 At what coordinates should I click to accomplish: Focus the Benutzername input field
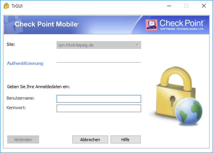pyautogui.click(x=99, y=99)
